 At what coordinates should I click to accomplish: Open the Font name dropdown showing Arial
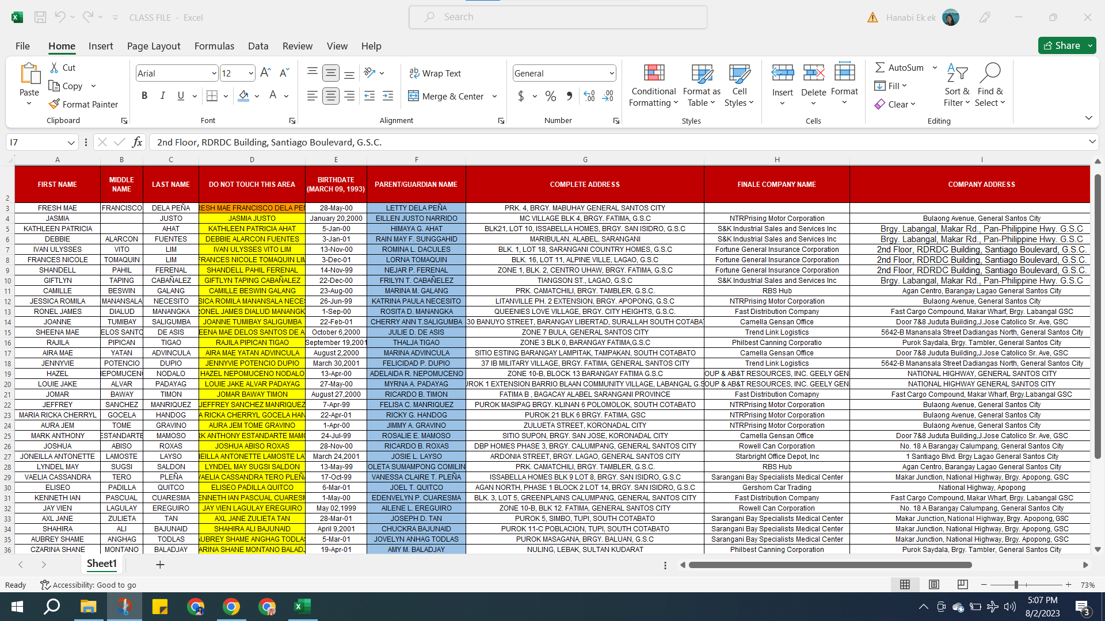(214, 73)
